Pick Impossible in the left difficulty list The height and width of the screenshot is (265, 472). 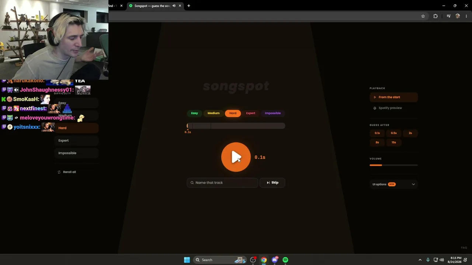tap(76, 153)
